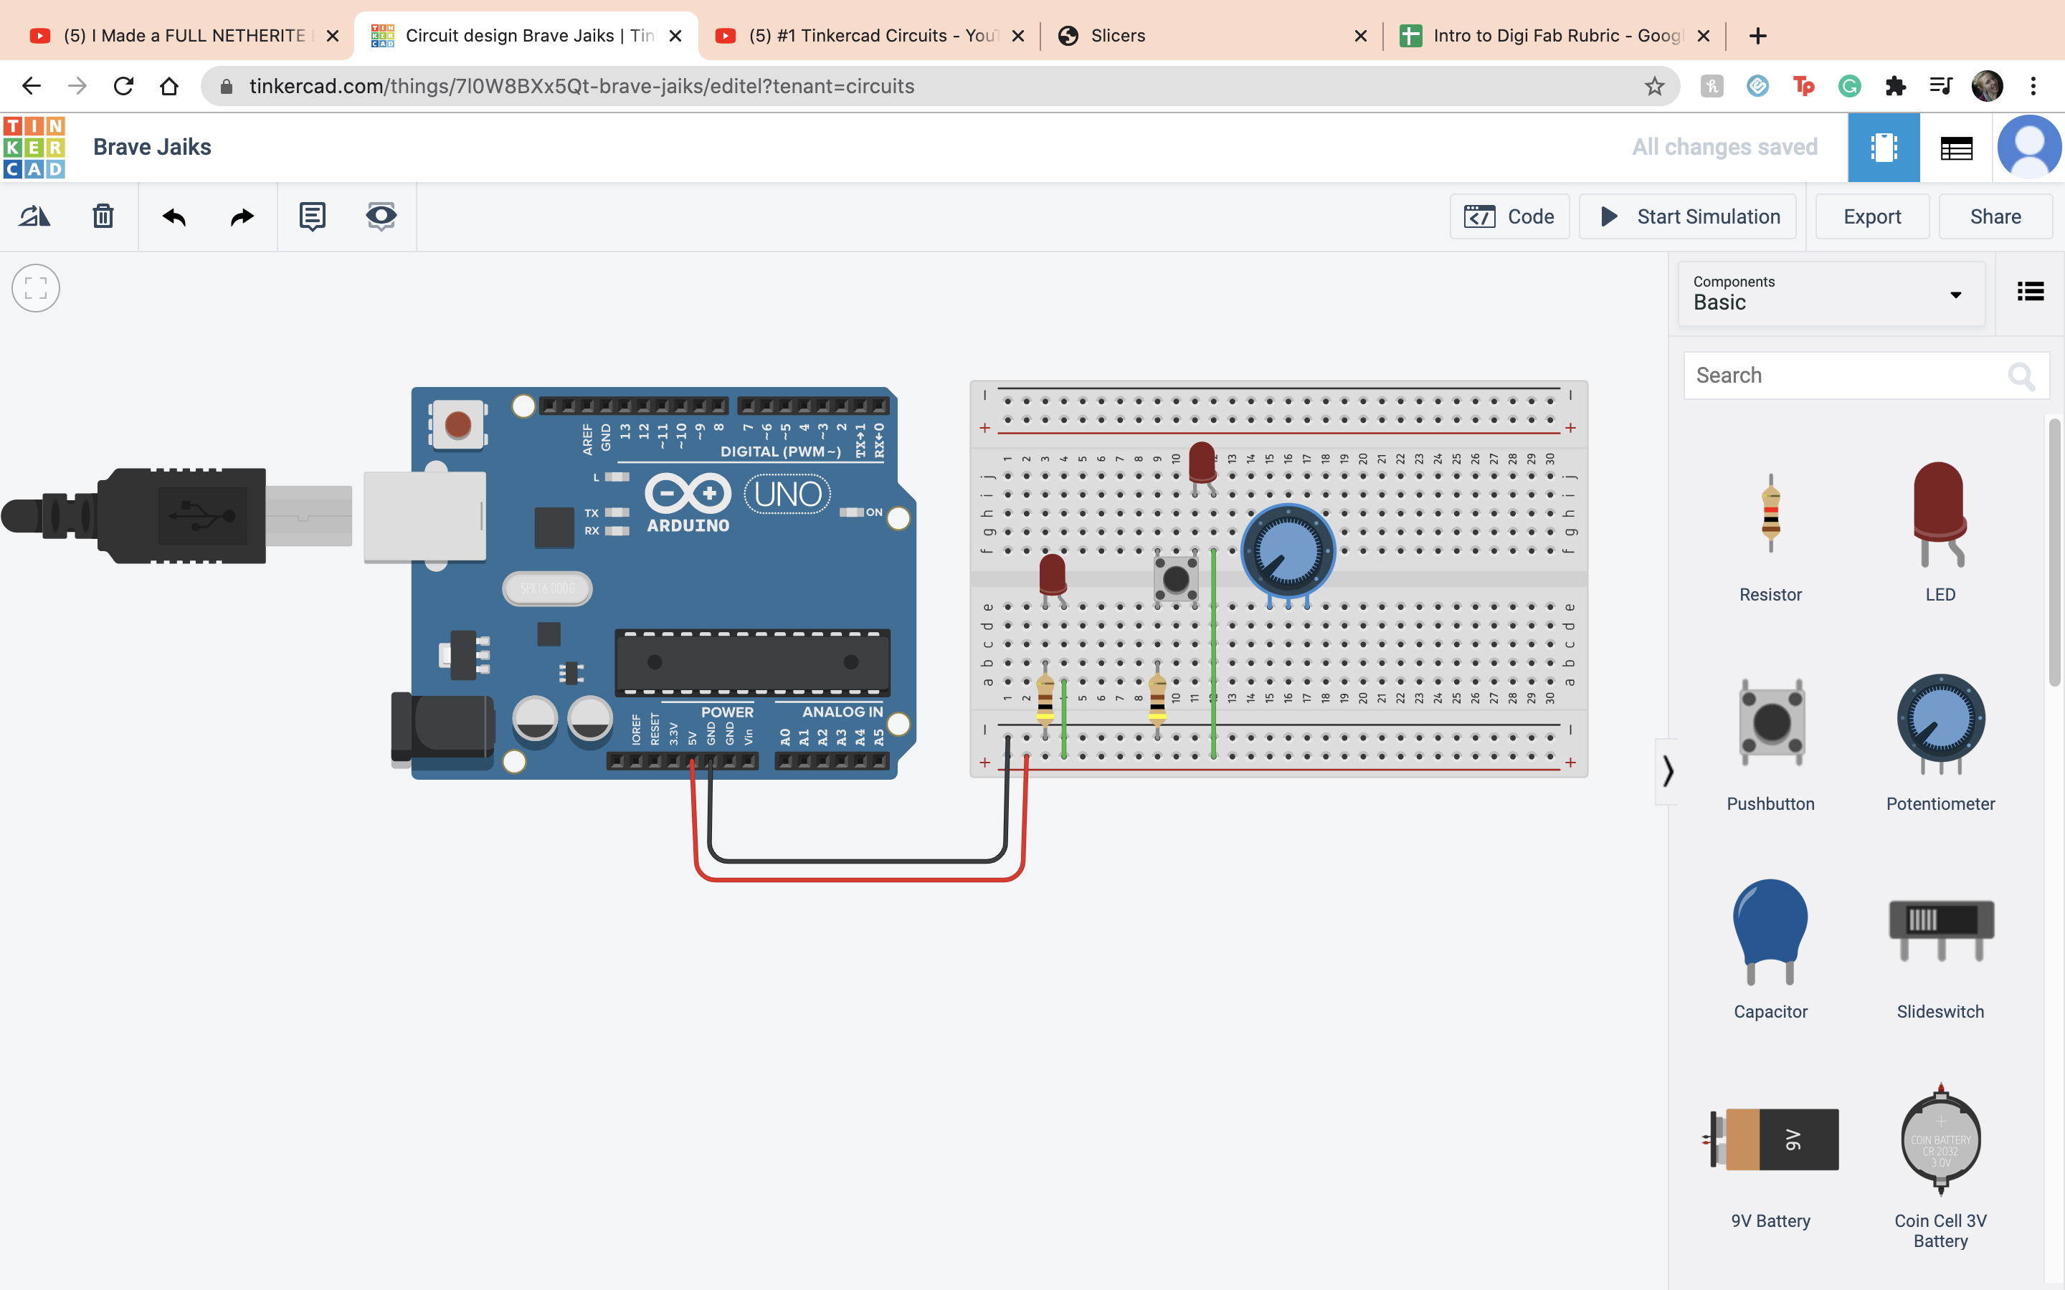This screenshot has width=2065, height=1290.
Task: Open Grammarly extension icon
Action: tap(1849, 86)
